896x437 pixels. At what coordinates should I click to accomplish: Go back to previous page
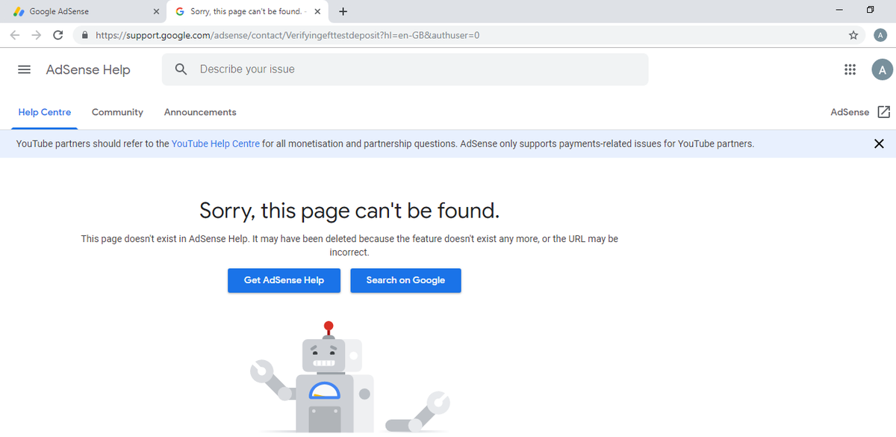(15, 35)
